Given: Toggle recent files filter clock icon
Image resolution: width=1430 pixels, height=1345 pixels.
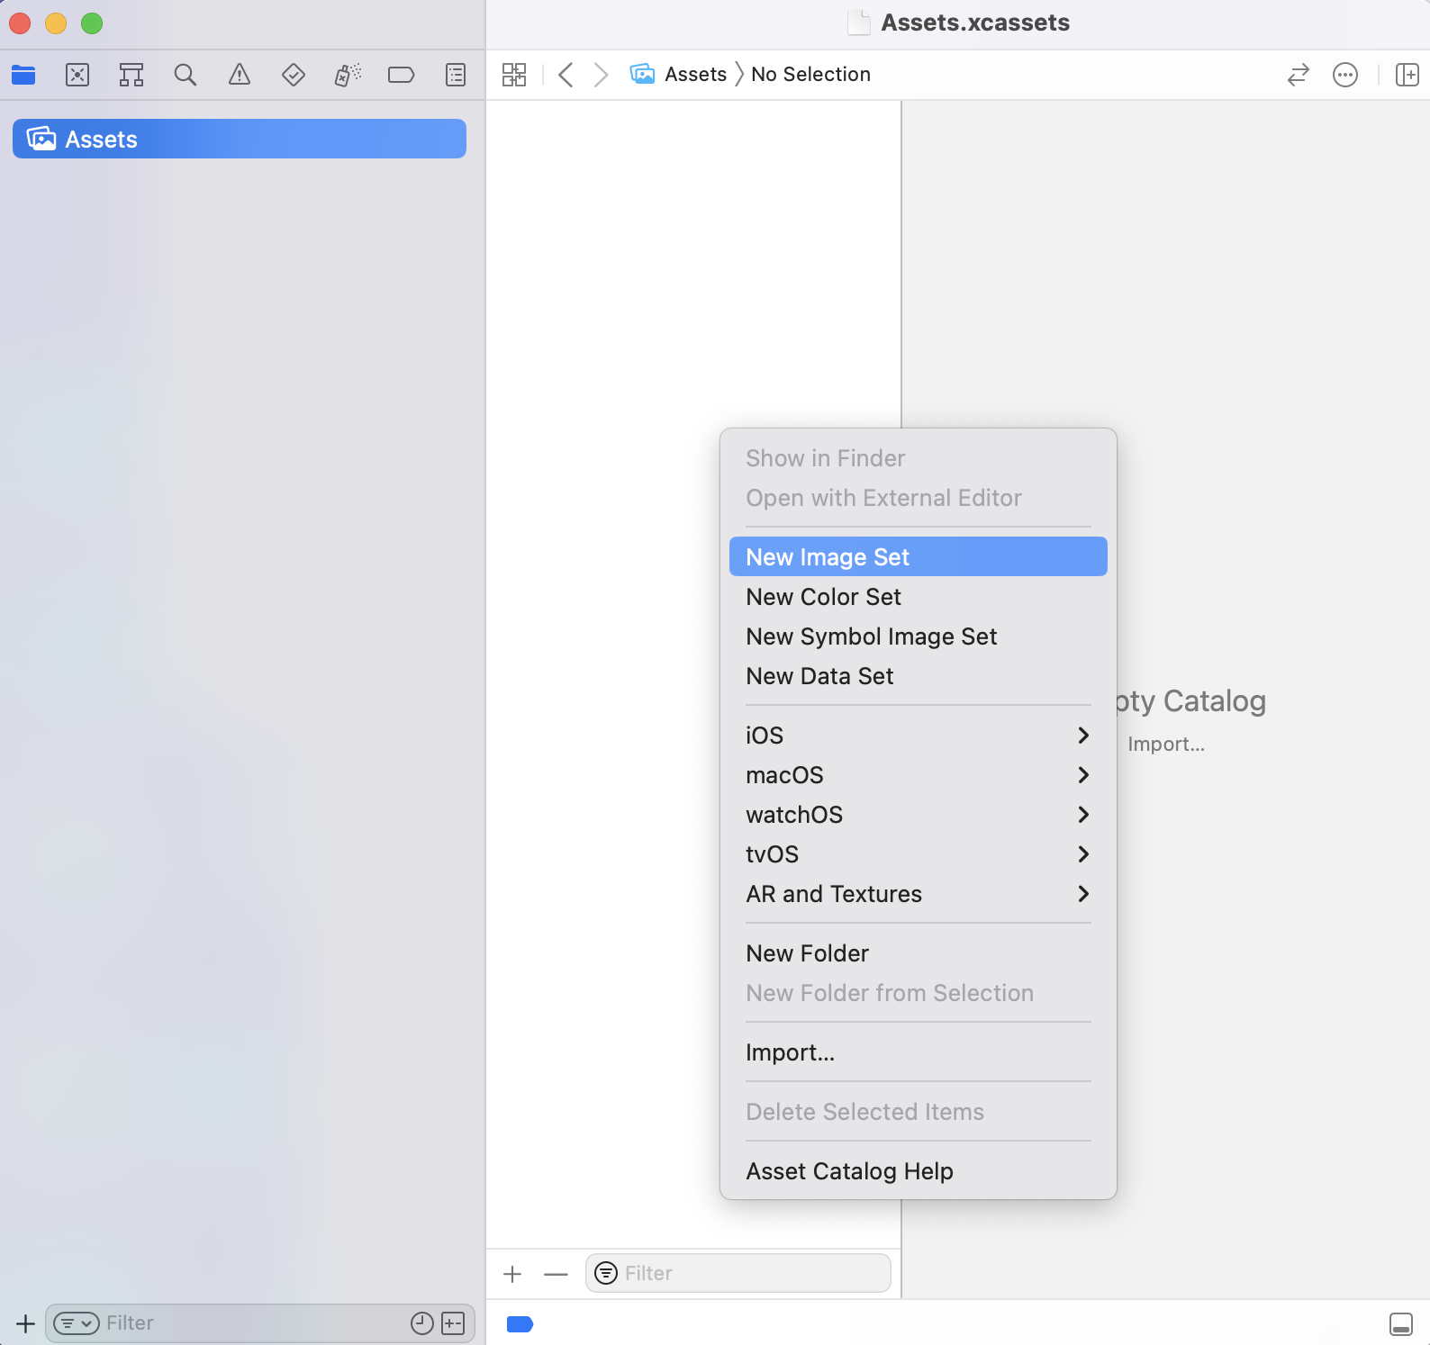Looking at the screenshot, I should [x=421, y=1322].
